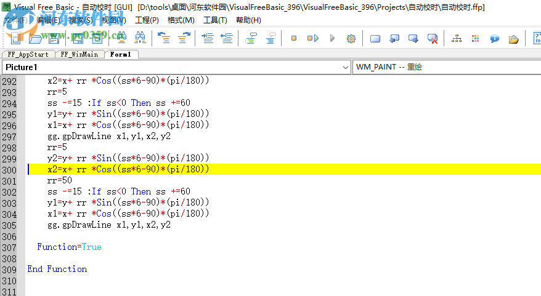Viewport: 541px width, 296px height.
Task: Click the Find (binoculars) icon
Action: (x=121, y=38)
